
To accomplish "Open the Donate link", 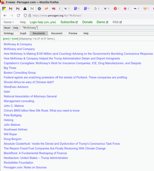I will coord(88,22).
